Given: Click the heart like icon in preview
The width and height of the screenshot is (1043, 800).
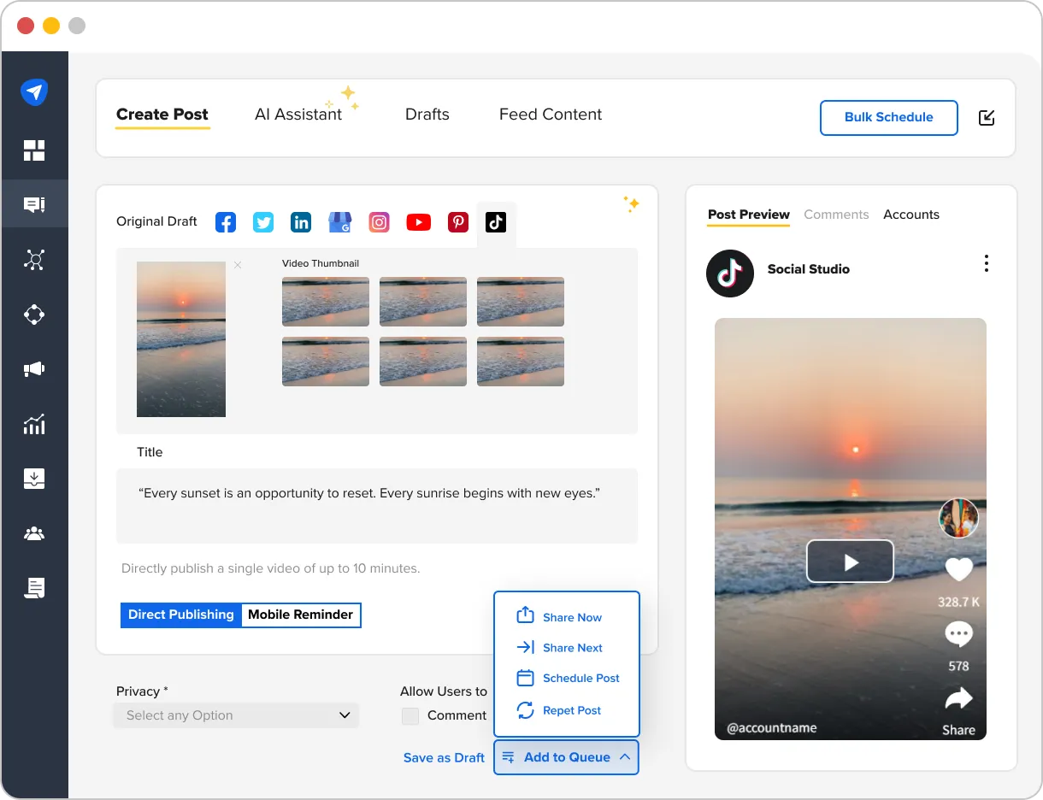Looking at the screenshot, I should [x=958, y=569].
